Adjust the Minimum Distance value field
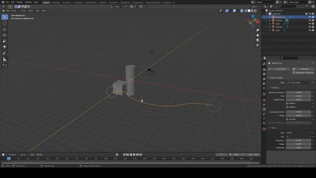The height and width of the screenshot is (178, 316). 298,92
